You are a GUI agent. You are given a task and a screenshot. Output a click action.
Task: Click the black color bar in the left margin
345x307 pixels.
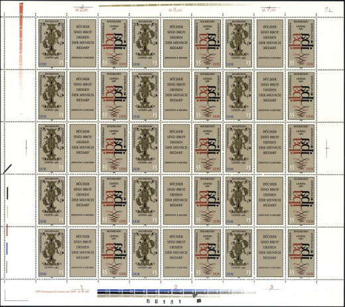tap(7, 193)
